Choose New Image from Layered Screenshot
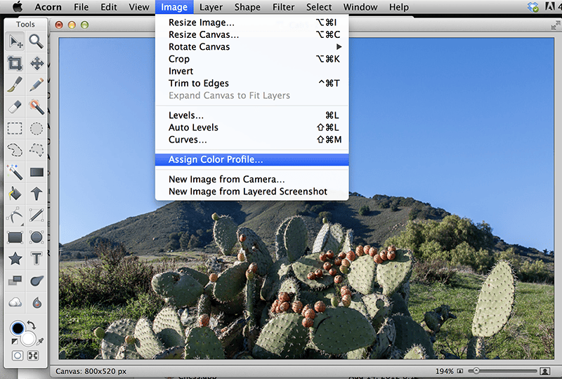This screenshot has width=562, height=379. point(252,192)
